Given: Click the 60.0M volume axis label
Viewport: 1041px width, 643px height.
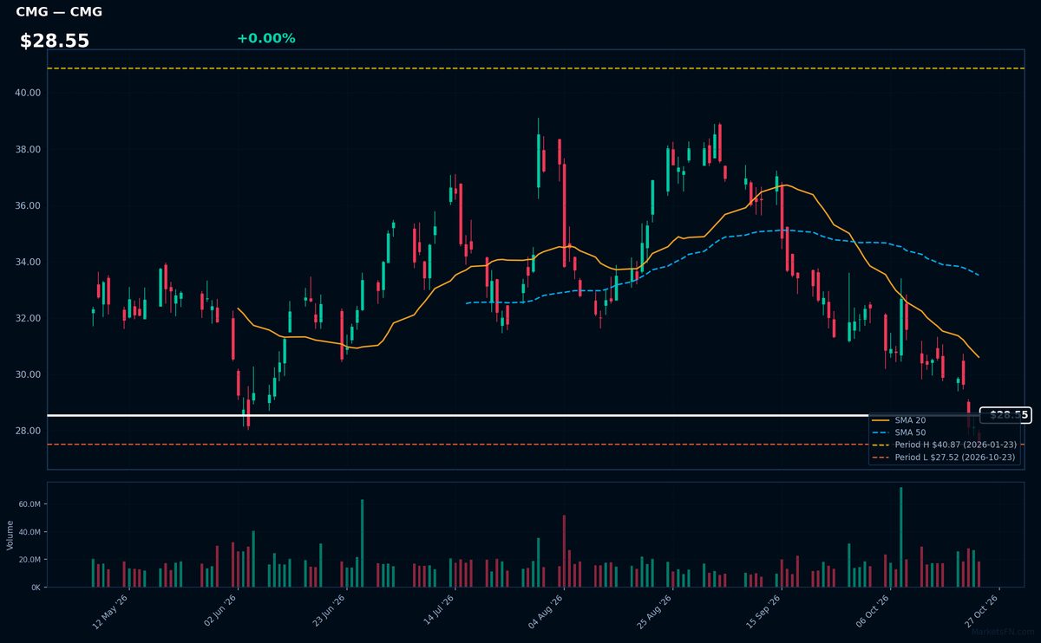Looking at the screenshot, I should pos(29,504).
